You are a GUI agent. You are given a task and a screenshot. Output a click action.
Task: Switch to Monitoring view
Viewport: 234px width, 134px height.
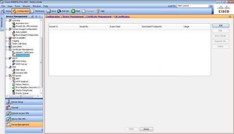(x=37, y=11)
